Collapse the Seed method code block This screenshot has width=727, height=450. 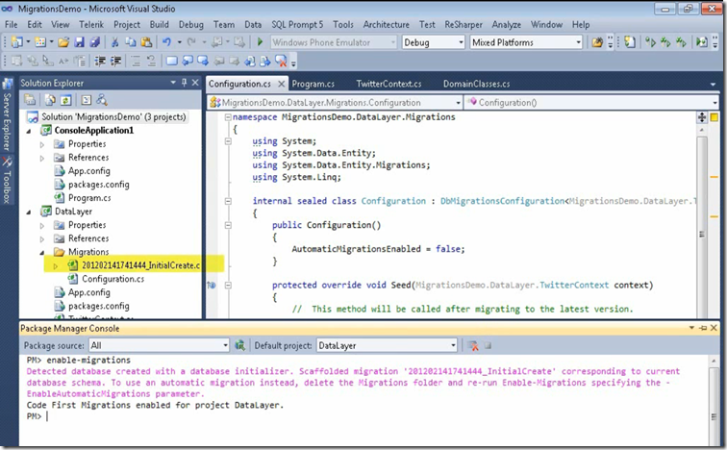(228, 285)
